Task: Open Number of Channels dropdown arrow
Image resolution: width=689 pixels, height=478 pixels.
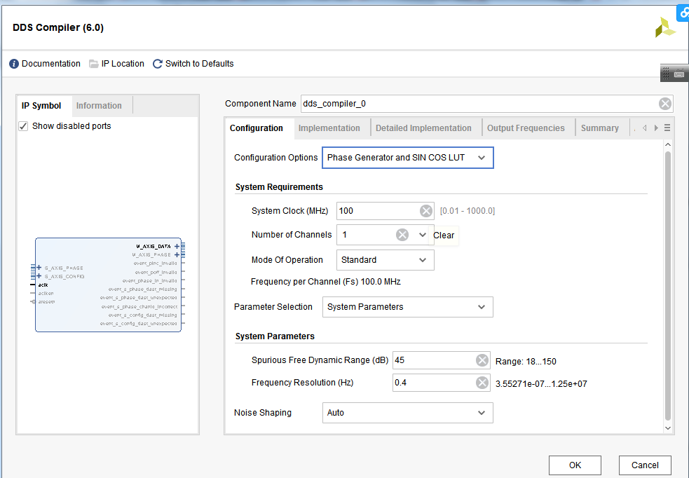Action: click(422, 235)
